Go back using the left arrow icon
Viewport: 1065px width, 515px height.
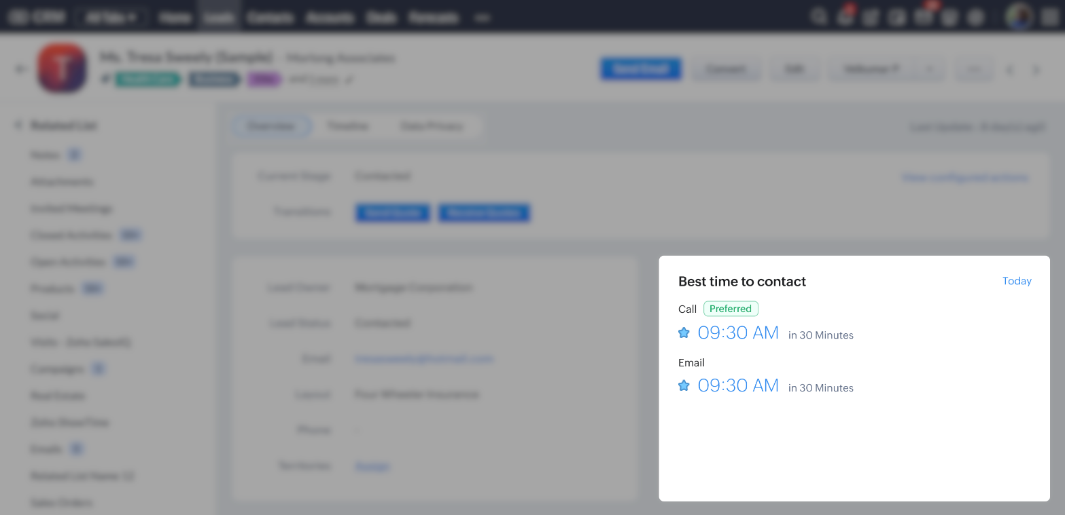click(20, 69)
